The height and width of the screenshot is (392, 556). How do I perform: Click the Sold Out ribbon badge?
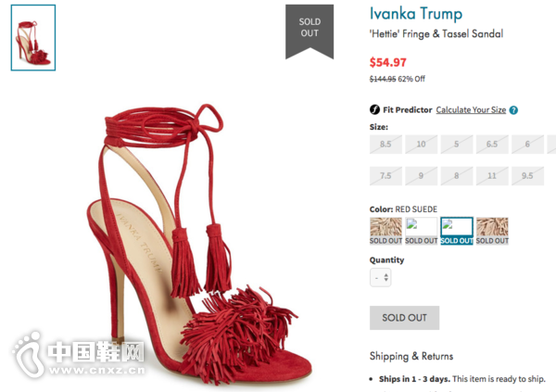pos(310,32)
